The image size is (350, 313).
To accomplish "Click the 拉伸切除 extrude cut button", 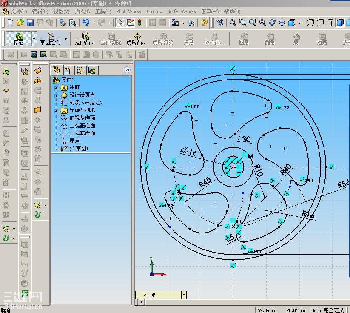I will click(111, 39).
